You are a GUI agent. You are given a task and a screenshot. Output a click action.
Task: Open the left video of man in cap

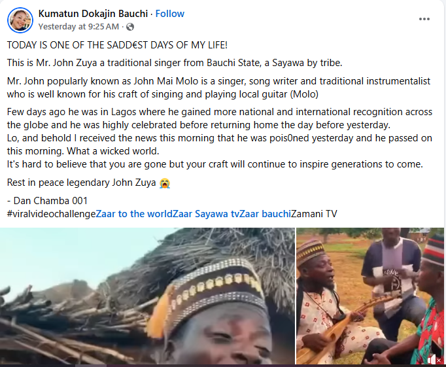147,296
